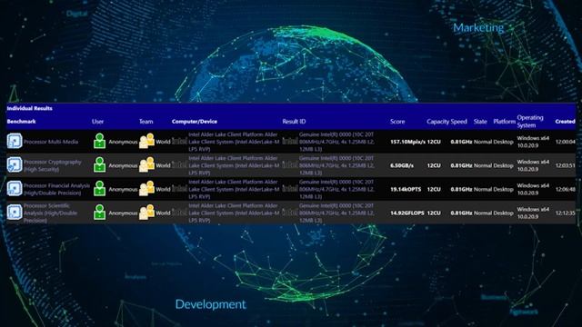Select the green user icon in the Financial Analysis row
The height and width of the screenshot is (327, 582).
[99, 189]
